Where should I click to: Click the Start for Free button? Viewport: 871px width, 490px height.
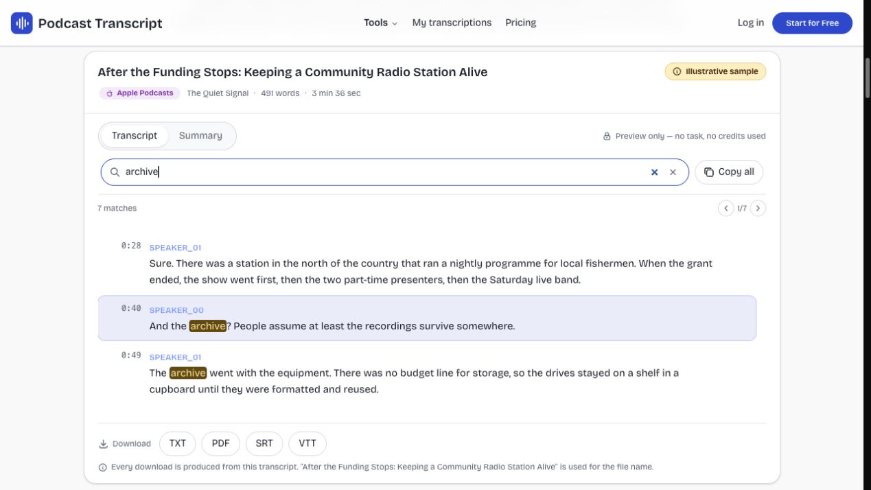tap(812, 23)
